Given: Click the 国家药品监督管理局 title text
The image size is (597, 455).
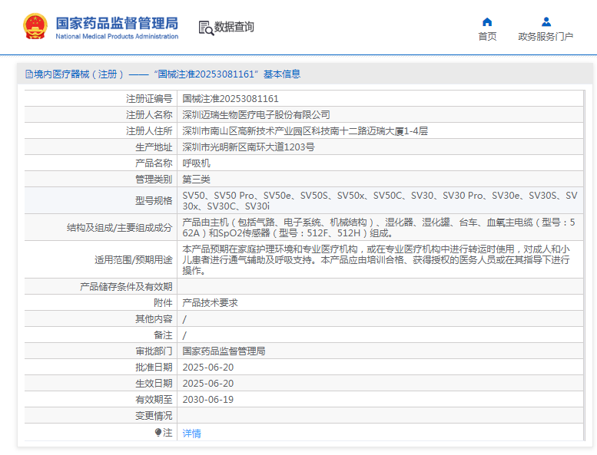Looking at the screenshot, I should (x=117, y=22).
